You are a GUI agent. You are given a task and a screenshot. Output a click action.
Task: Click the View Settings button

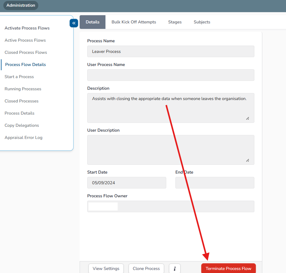[x=106, y=268]
